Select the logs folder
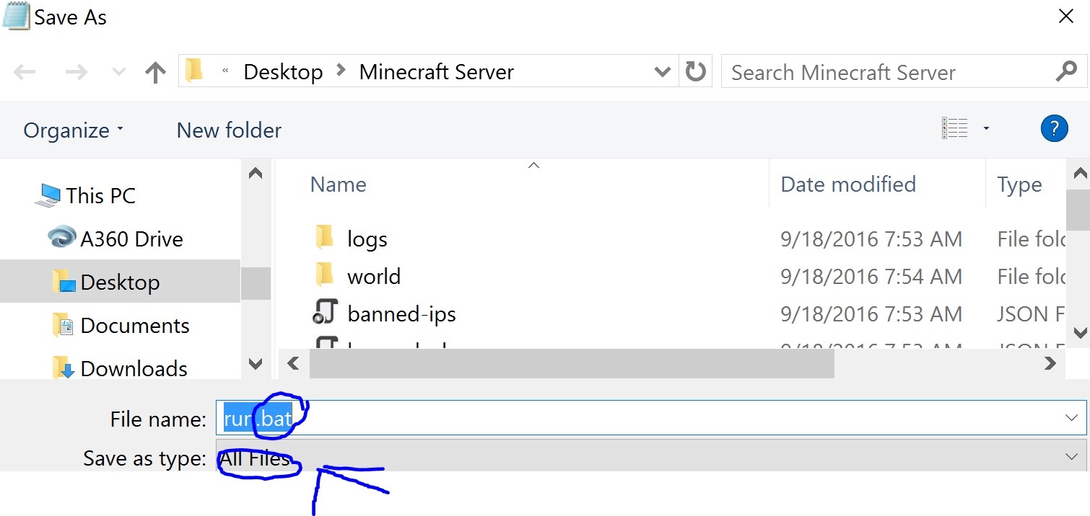The width and height of the screenshot is (1090, 516). [367, 239]
